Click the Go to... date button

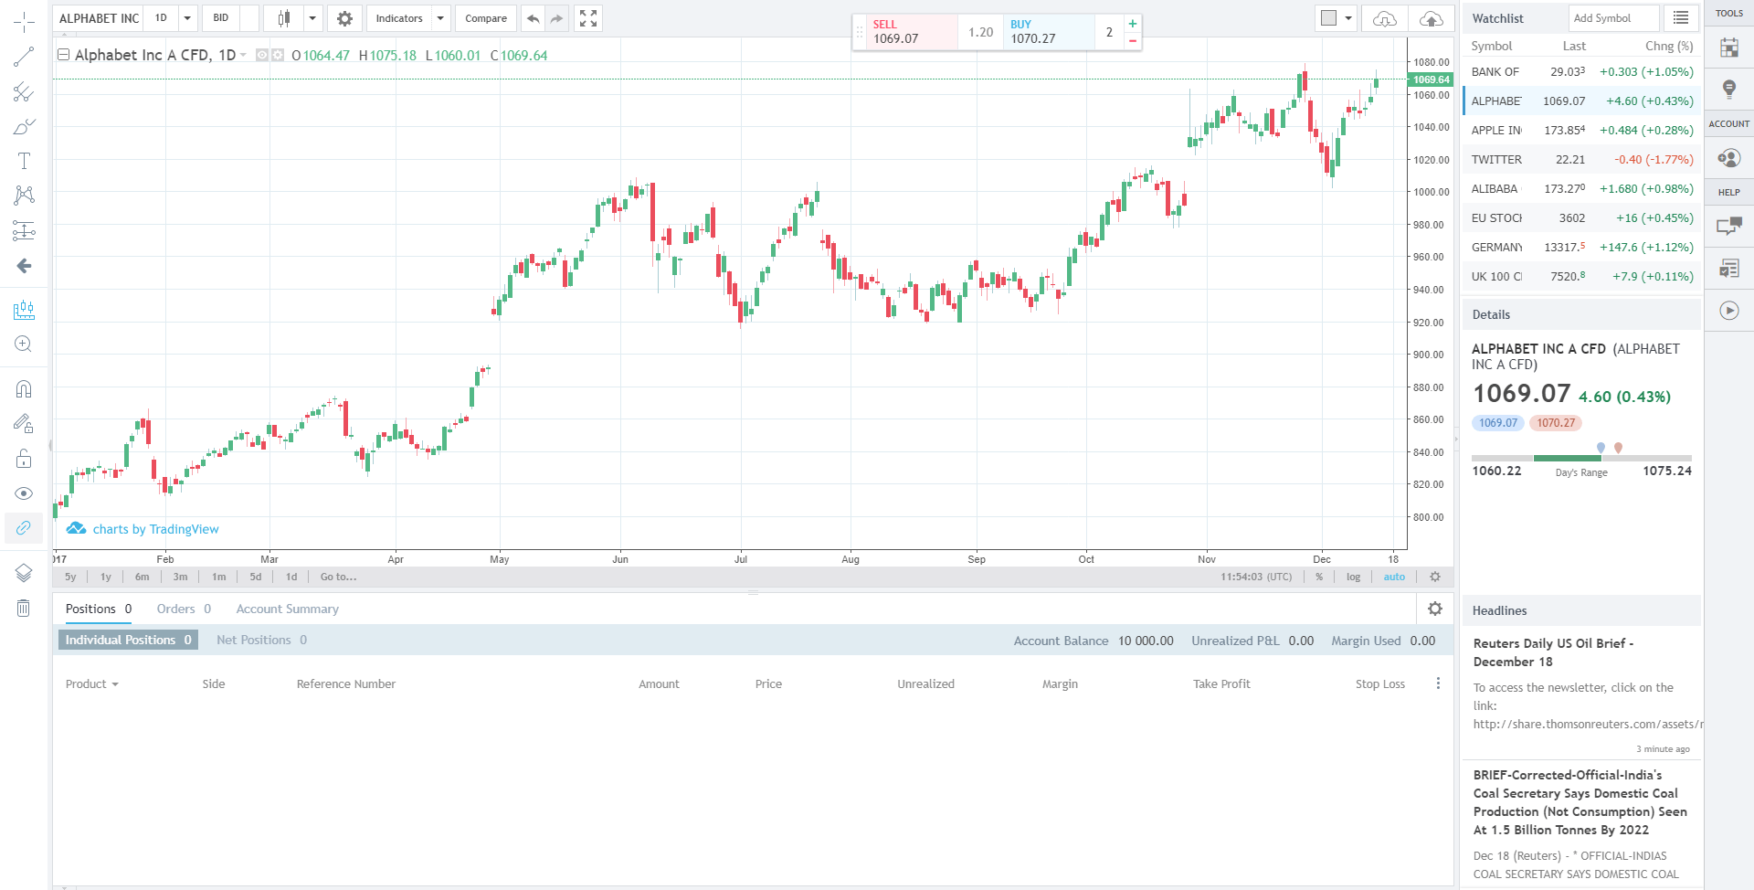coord(338,577)
